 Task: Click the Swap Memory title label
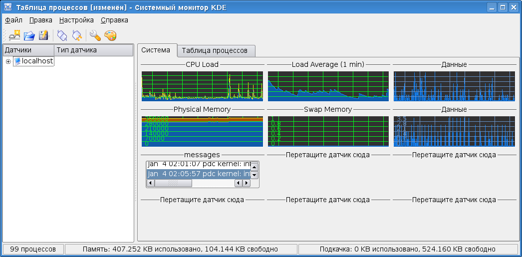[328, 109]
